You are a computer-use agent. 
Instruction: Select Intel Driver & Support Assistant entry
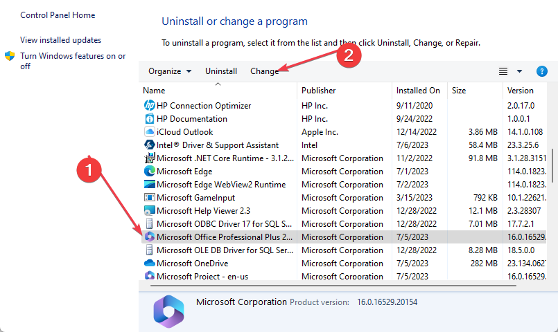click(343, 145)
